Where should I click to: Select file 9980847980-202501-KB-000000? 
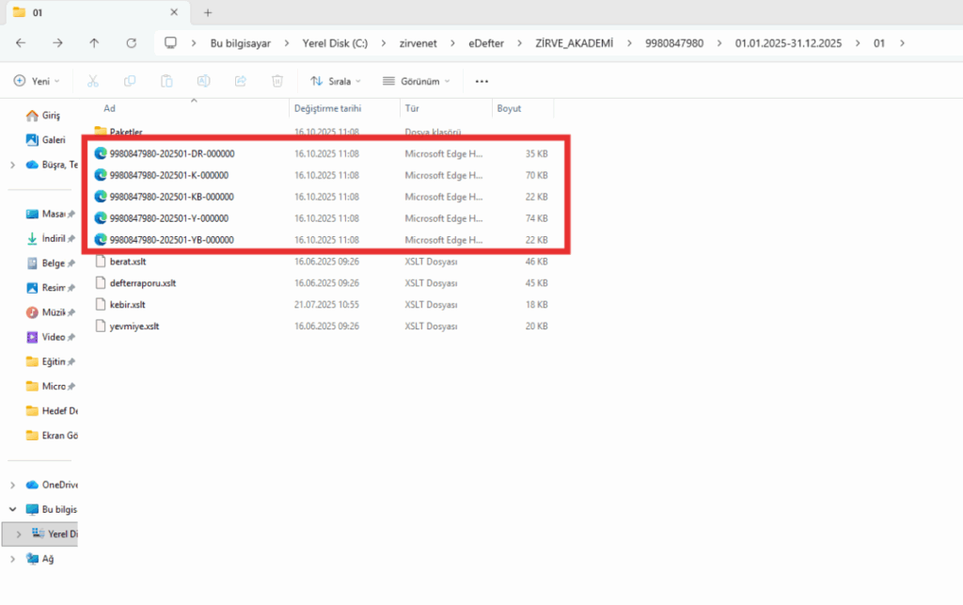(171, 197)
